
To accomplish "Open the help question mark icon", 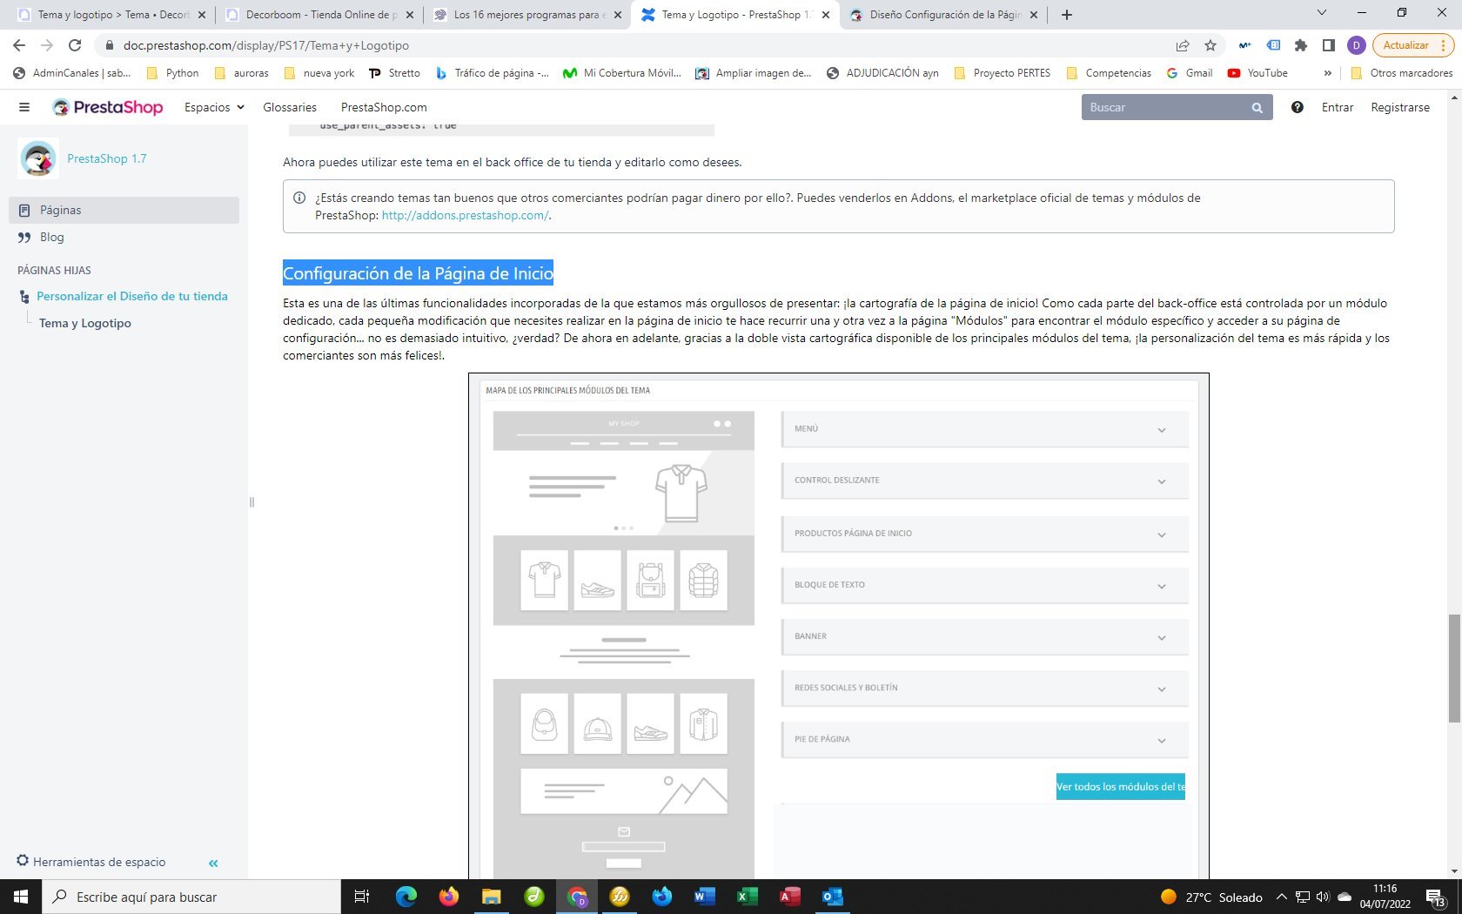I will point(1297,107).
